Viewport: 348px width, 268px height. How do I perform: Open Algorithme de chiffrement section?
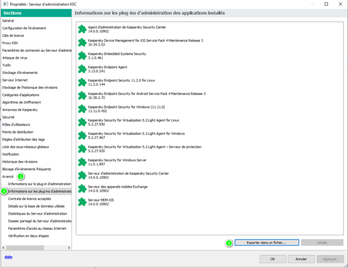coord(21,102)
